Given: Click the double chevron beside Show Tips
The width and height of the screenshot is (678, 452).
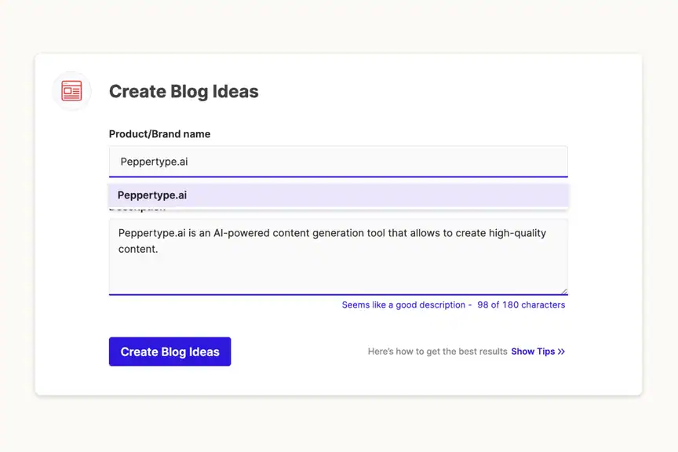Looking at the screenshot, I should coord(561,352).
